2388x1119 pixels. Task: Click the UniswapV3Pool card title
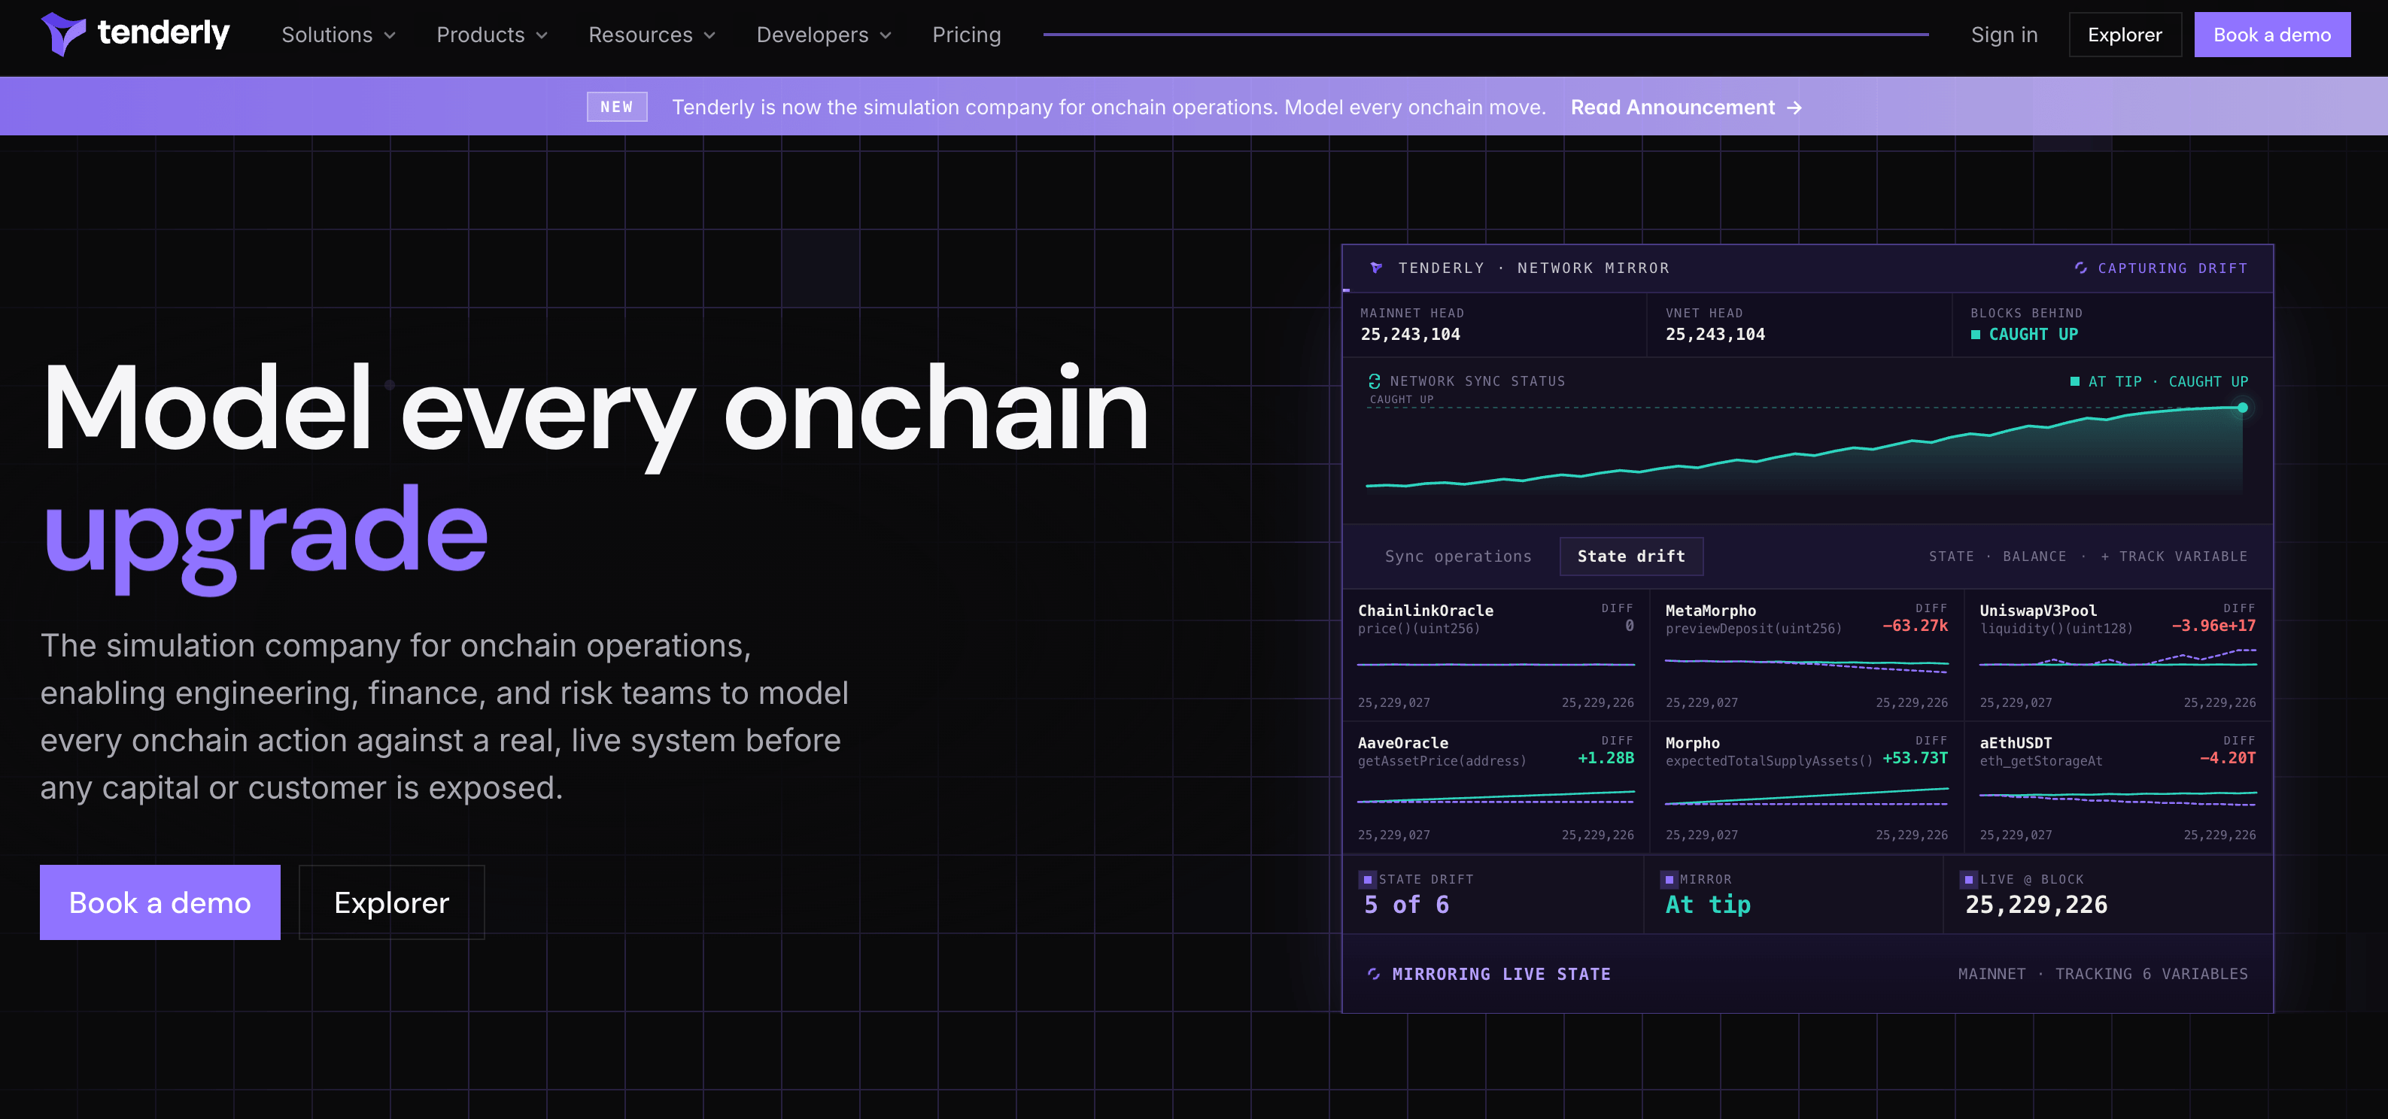2037,611
